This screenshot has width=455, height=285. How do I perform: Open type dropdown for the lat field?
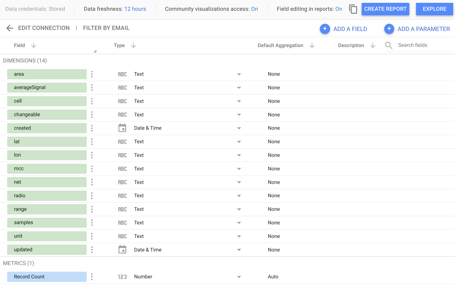tap(239, 142)
